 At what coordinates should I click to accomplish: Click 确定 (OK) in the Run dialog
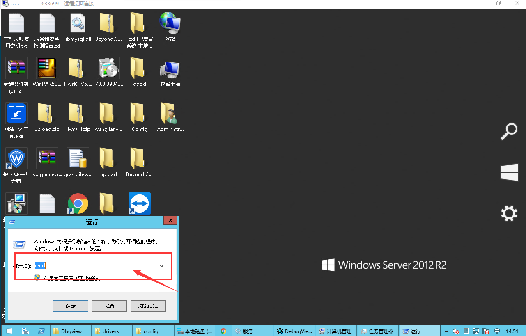(x=71, y=306)
